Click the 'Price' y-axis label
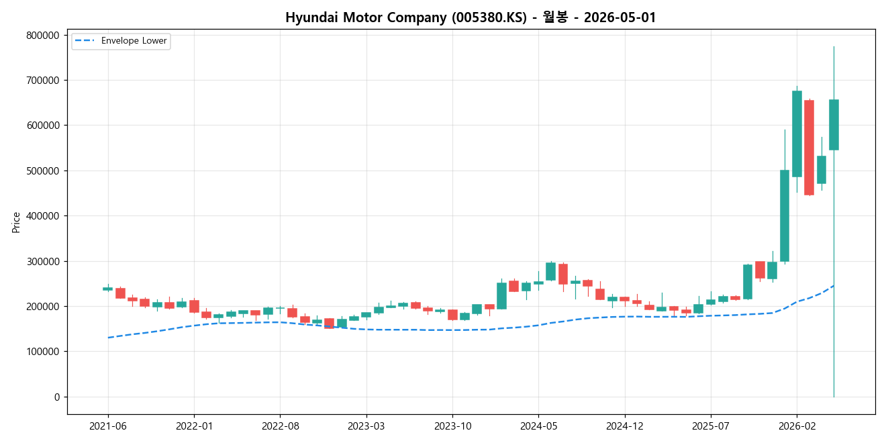The image size is (886, 443). pos(16,222)
